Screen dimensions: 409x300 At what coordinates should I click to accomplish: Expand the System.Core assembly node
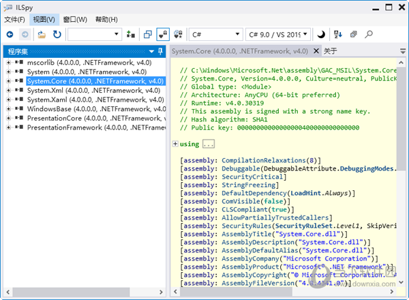point(8,81)
